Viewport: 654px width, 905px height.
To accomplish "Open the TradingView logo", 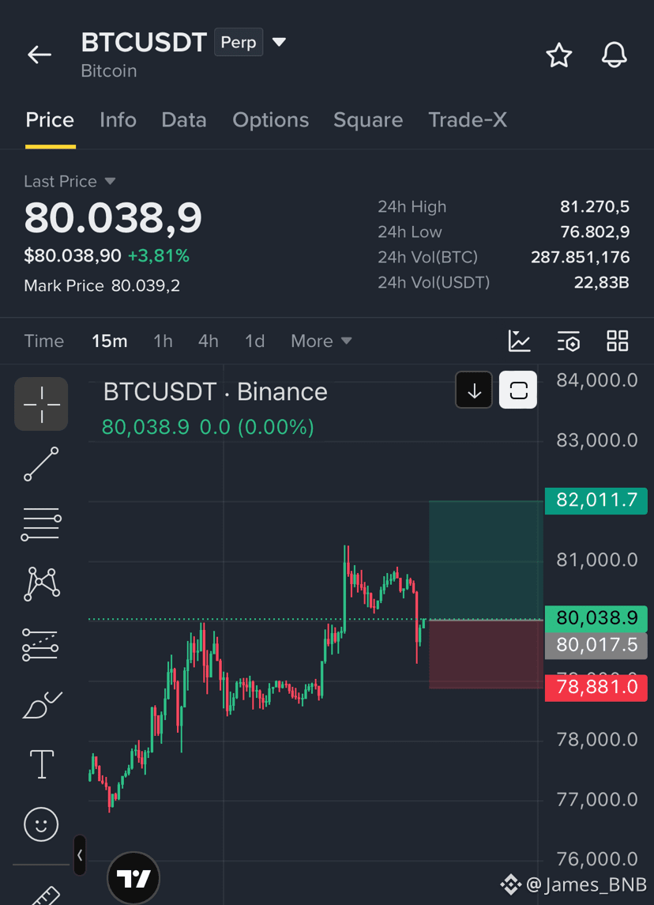I will [x=133, y=878].
